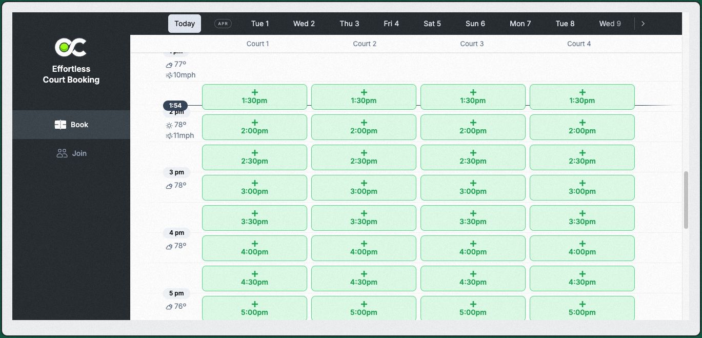The image size is (702, 338).
Task: Switch to the Fri 4 date tab
Action: (x=391, y=24)
